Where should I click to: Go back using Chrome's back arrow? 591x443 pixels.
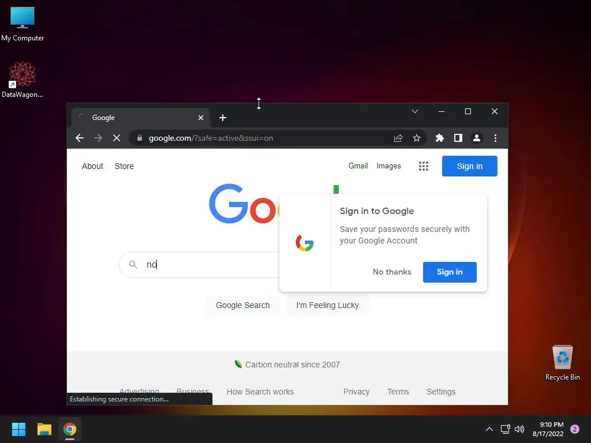80,138
